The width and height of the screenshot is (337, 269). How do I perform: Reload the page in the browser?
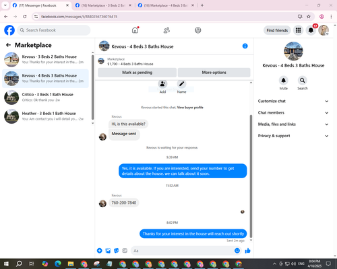point(25,17)
